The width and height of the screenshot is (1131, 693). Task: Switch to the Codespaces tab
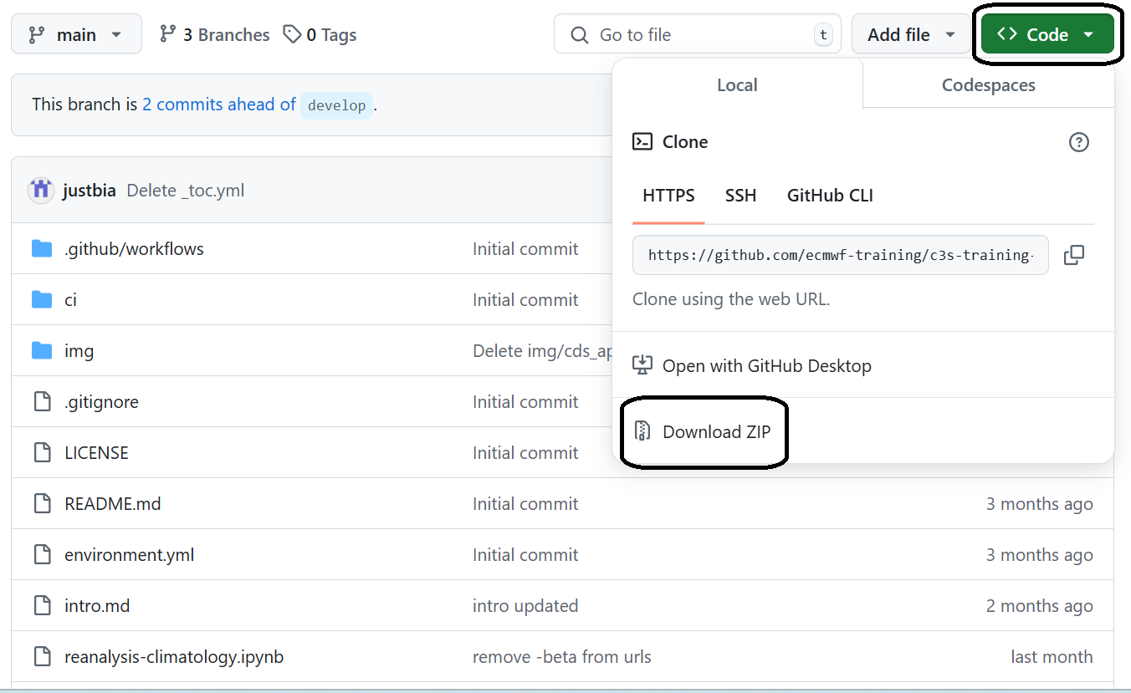pyautogui.click(x=987, y=84)
